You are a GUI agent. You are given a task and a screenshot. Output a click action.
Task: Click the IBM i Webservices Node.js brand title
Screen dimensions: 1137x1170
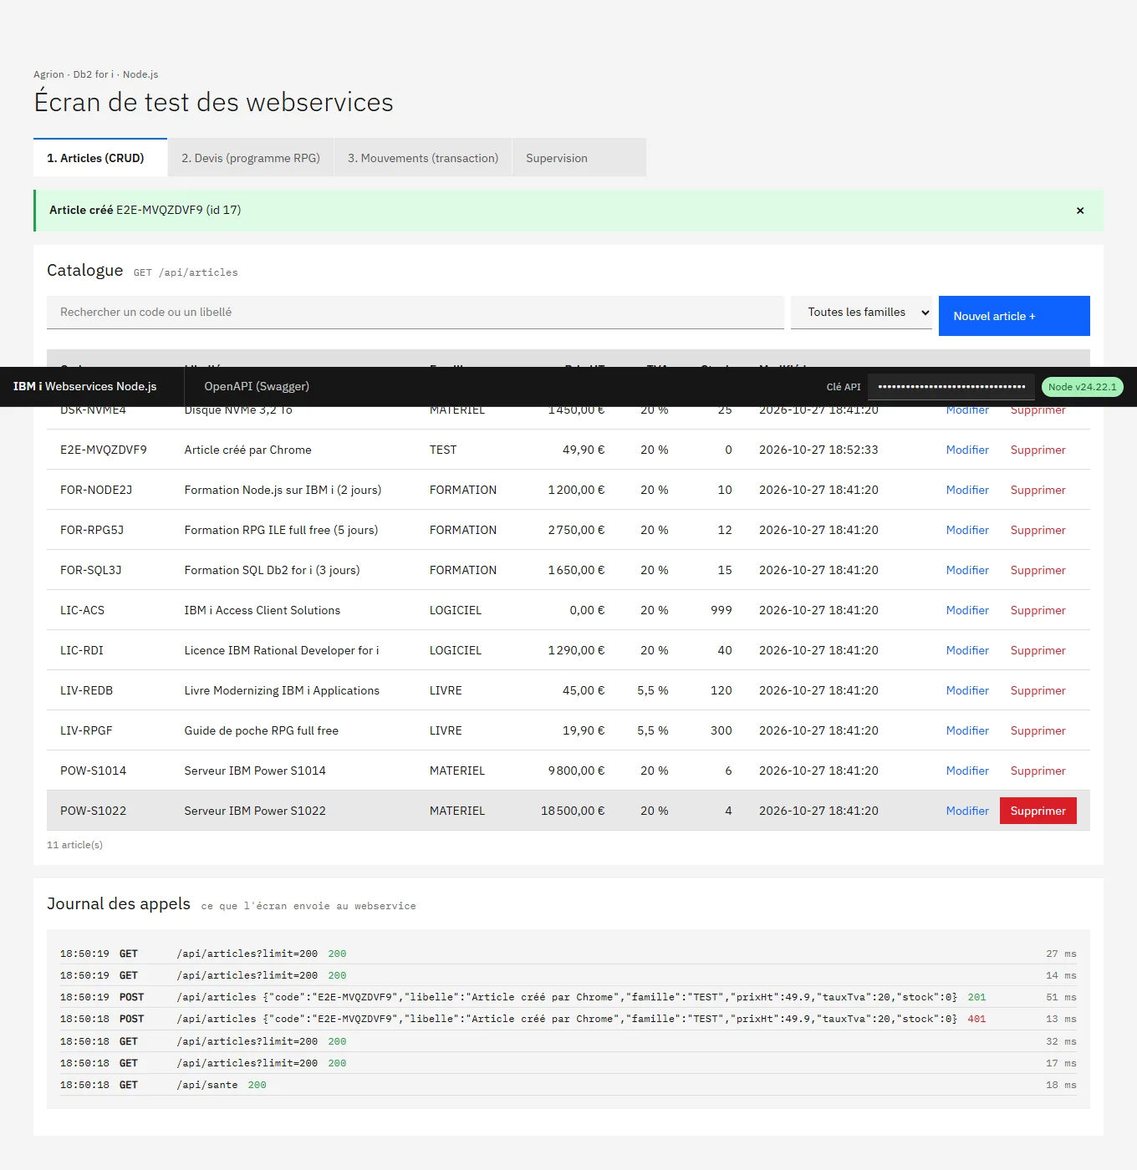point(85,386)
